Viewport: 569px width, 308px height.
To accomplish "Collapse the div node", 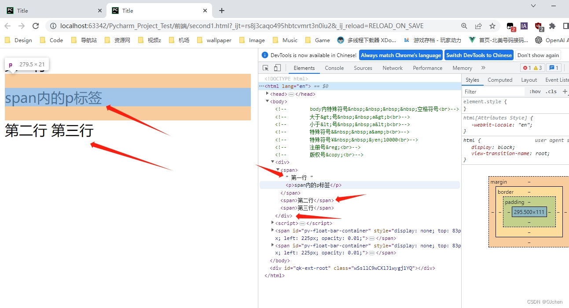I will 272,162.
